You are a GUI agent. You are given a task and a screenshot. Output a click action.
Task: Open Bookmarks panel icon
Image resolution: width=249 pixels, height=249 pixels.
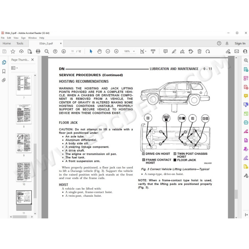(x=4, y=71)
